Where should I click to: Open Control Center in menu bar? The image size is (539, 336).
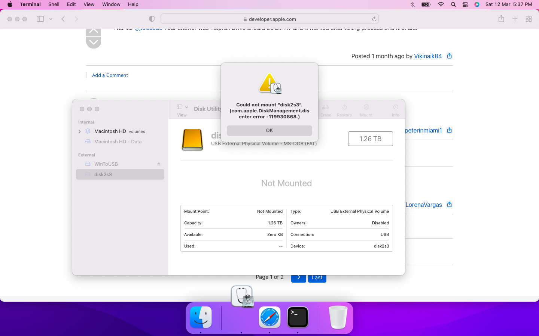465,4
